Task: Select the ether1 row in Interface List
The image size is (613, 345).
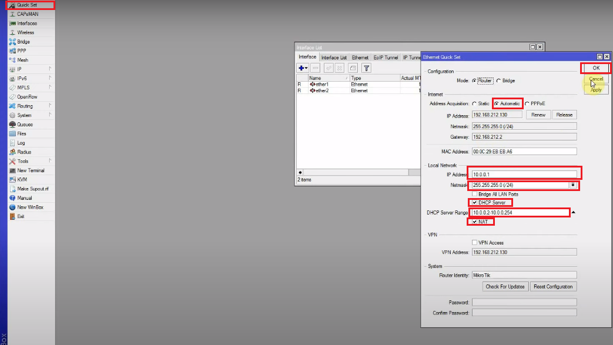Action: [x=359, y=85]
